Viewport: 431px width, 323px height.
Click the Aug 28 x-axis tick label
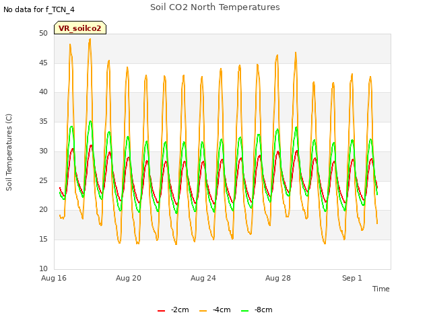(278, 278)
